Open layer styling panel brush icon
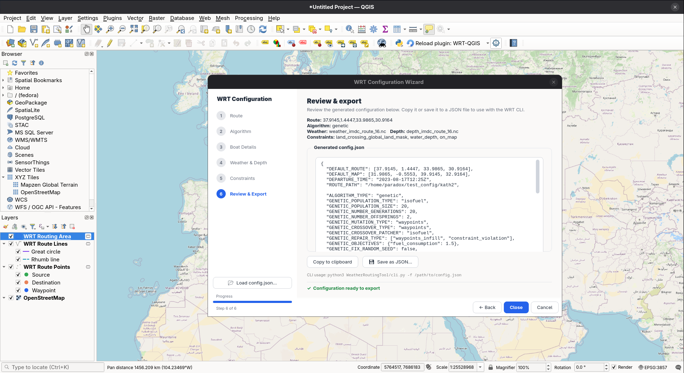684x373 pixels. coord(6,227)
